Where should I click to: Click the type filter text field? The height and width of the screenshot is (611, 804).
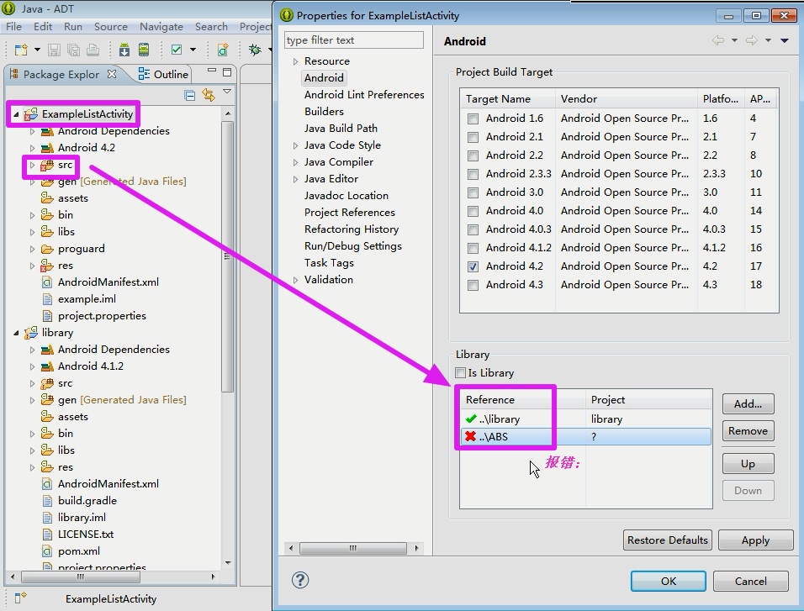[353, 40]
